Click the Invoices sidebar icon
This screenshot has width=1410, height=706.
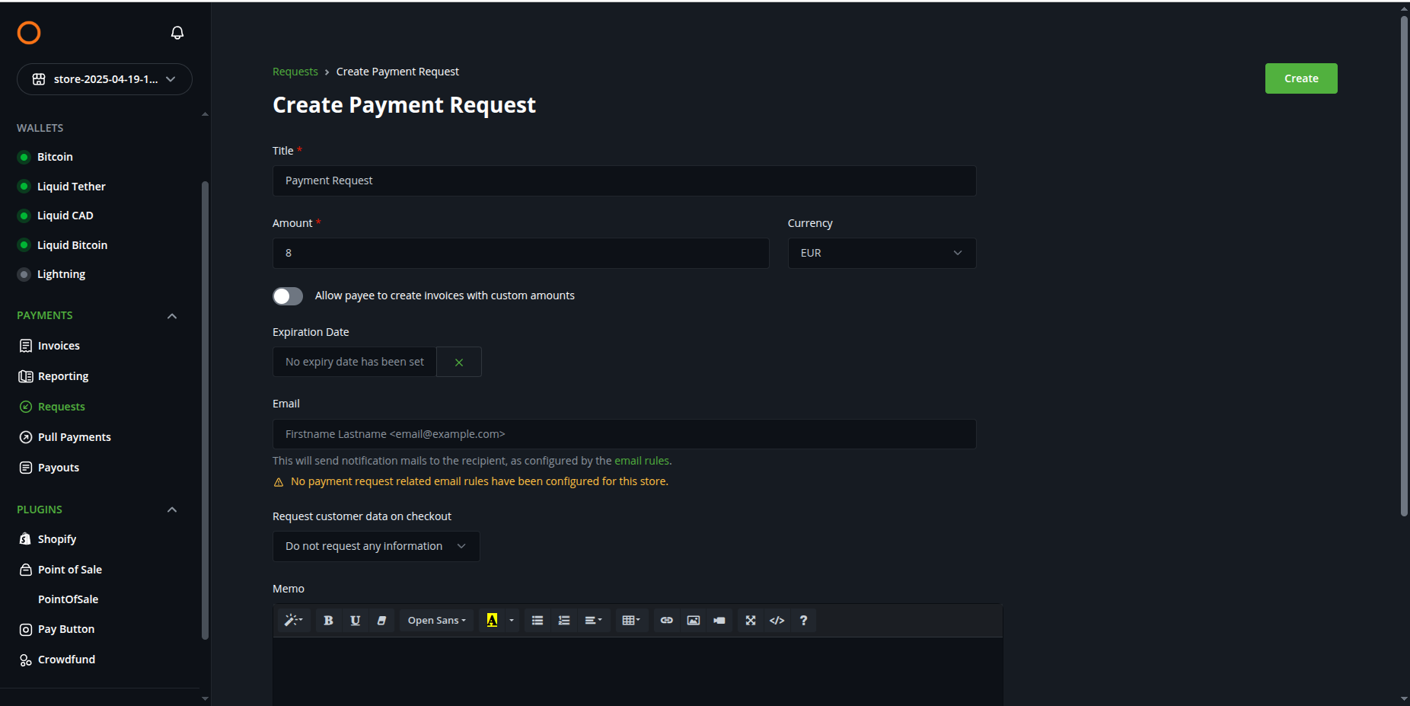(26, 346)
